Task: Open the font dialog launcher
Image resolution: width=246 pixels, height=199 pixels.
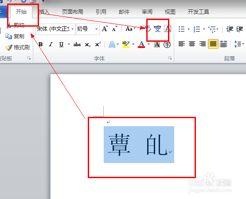Action: (170, 58)
